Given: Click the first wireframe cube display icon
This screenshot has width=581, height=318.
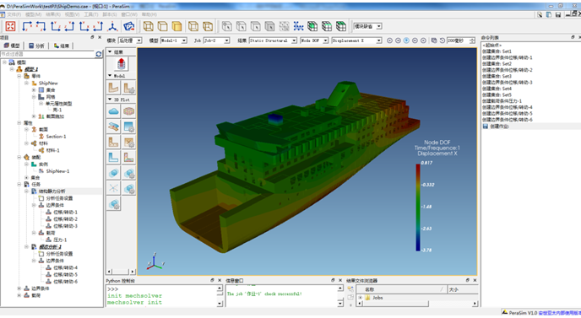Looking at the screenshot, I should point(149,26).
